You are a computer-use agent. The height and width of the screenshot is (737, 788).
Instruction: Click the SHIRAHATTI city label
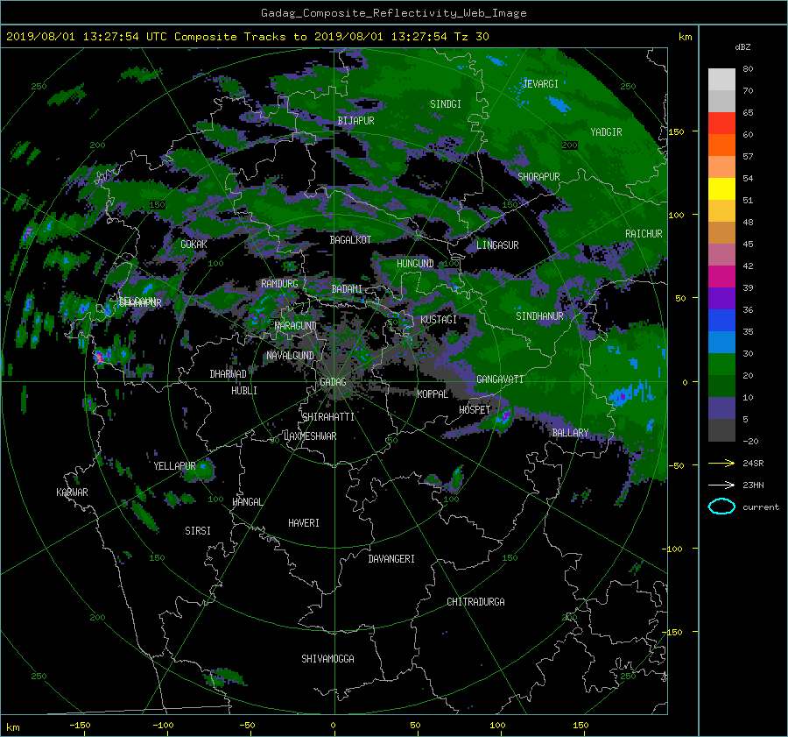[x=328, y=417]
